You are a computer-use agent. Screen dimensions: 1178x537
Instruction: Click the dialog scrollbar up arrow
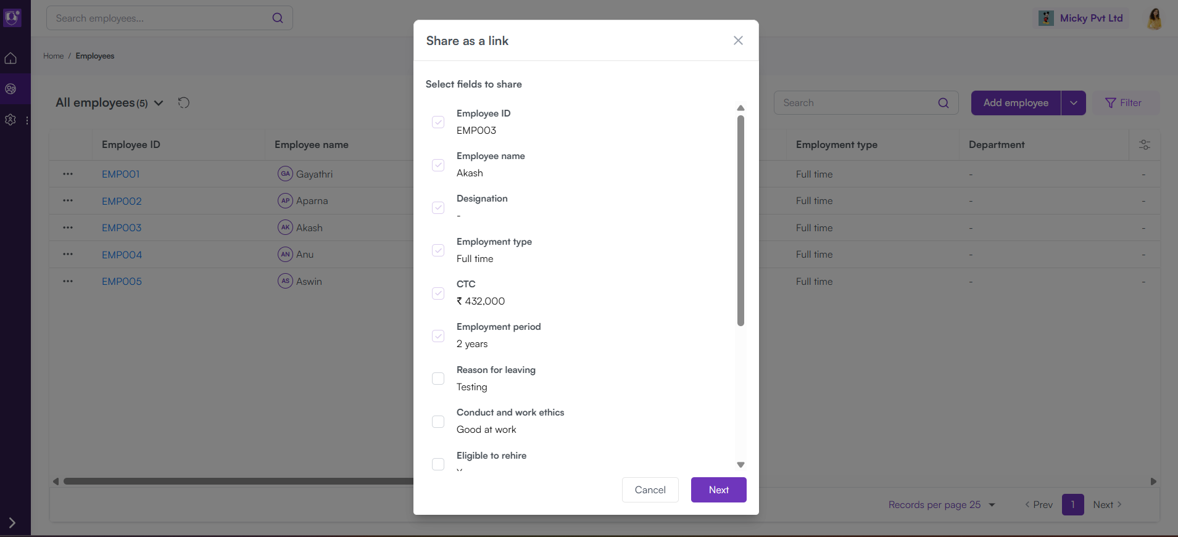click(x=740, y=108)
